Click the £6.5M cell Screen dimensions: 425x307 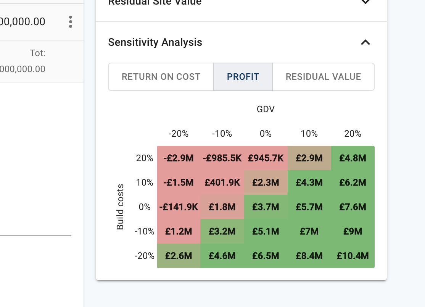point(266,256)
